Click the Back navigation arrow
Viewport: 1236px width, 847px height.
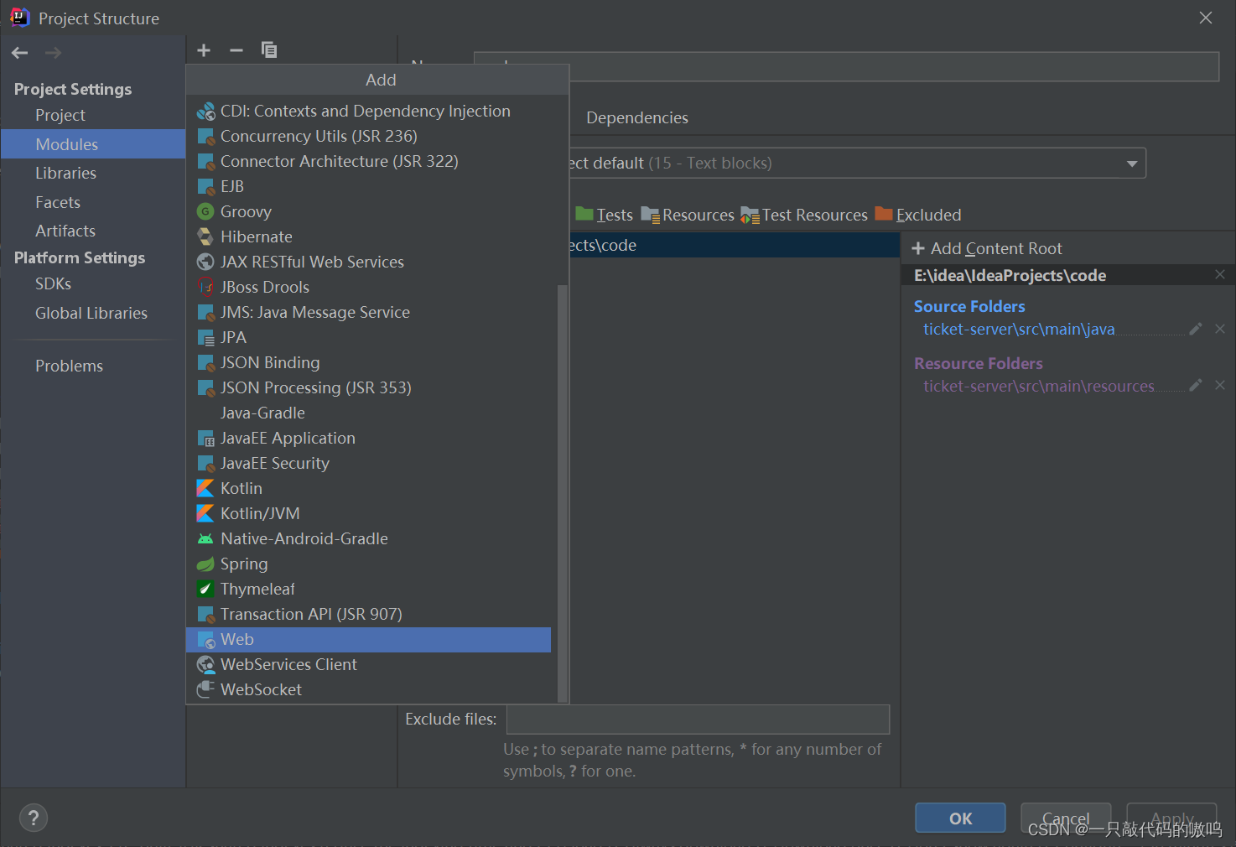pos(20,53)
